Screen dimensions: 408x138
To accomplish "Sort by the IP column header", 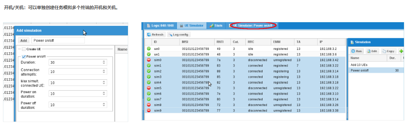I will click(331, 42).
